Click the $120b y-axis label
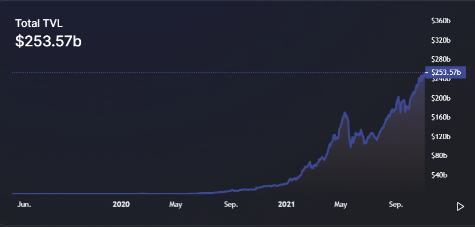 pos(440,136)
